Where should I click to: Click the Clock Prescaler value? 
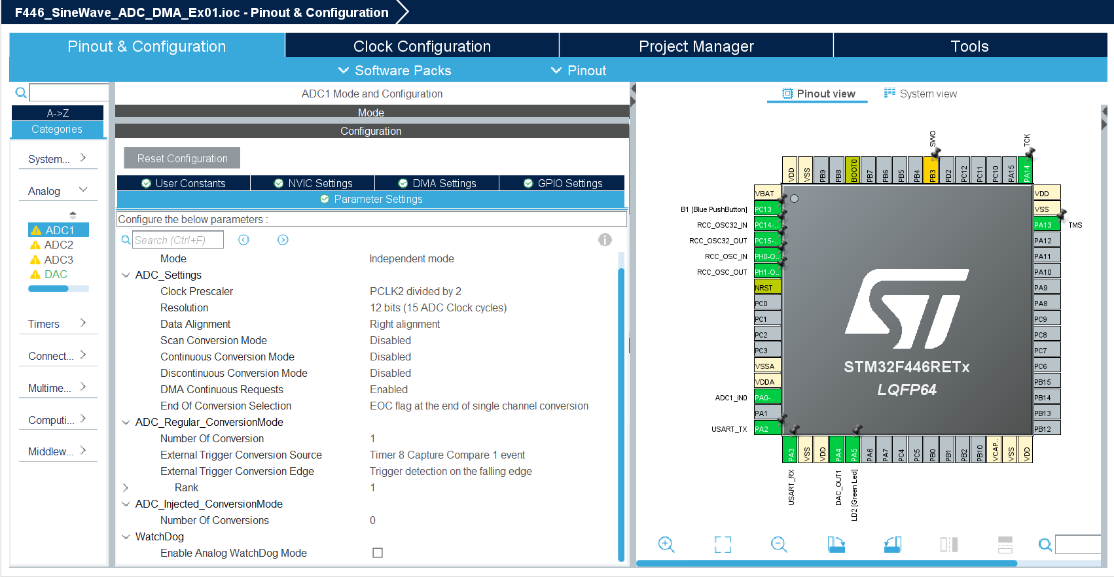[x=416, y=292]
